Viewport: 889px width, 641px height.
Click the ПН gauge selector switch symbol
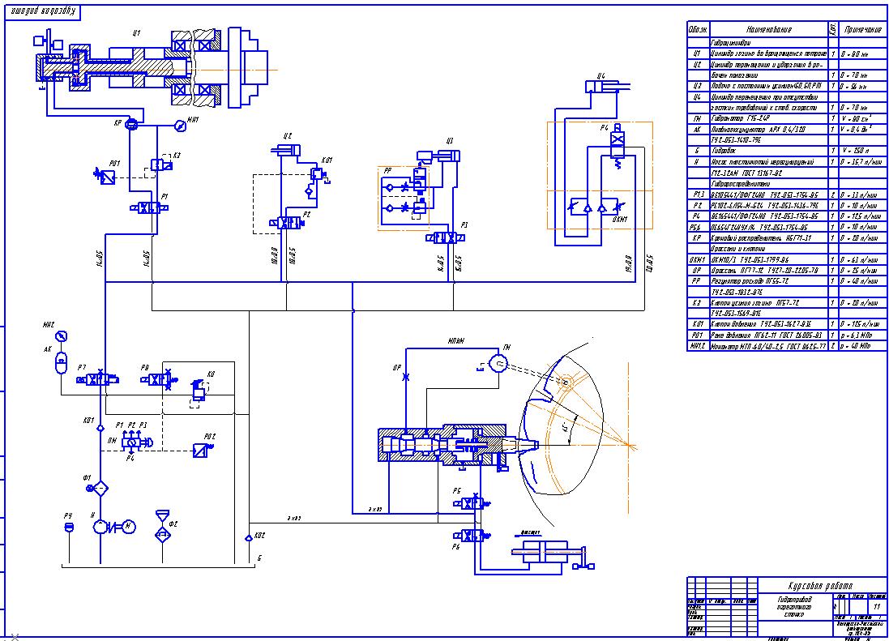pyautogui.click(x=135, y=442)
